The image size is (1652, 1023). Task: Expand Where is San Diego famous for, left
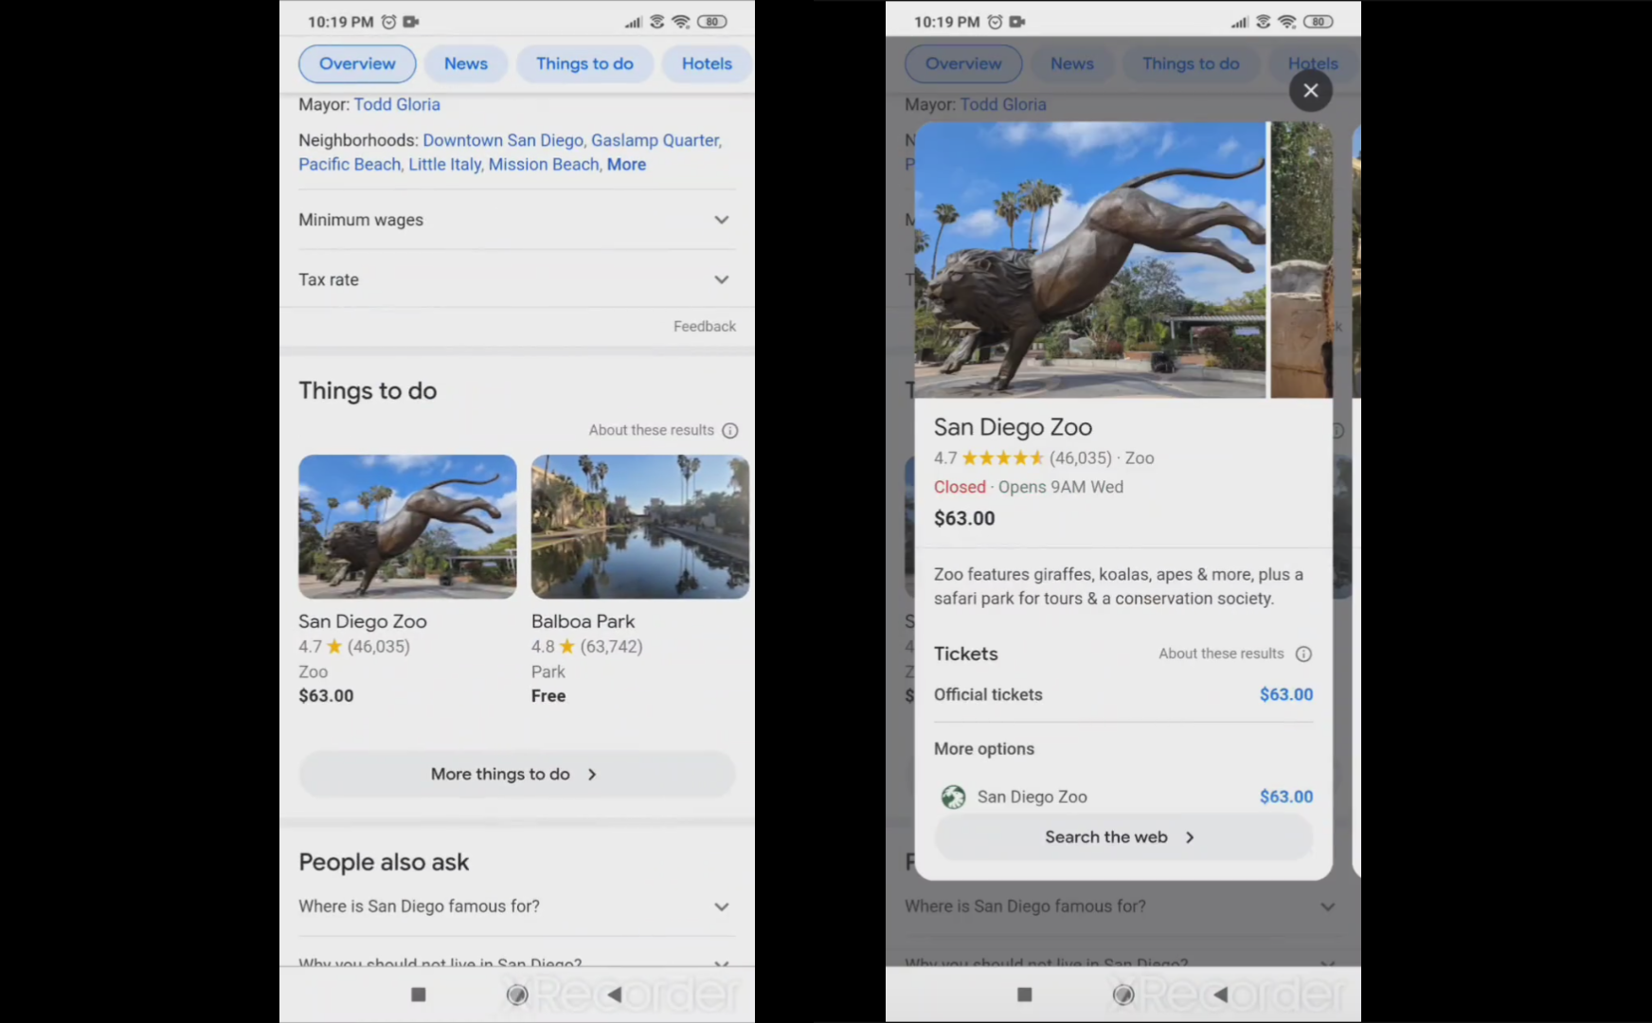point(517,906)
